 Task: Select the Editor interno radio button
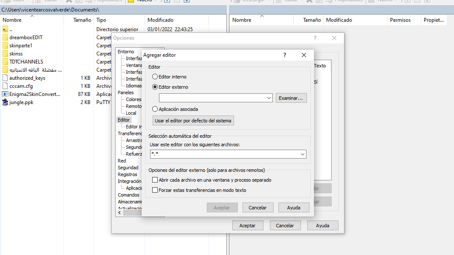click(155, 77)
